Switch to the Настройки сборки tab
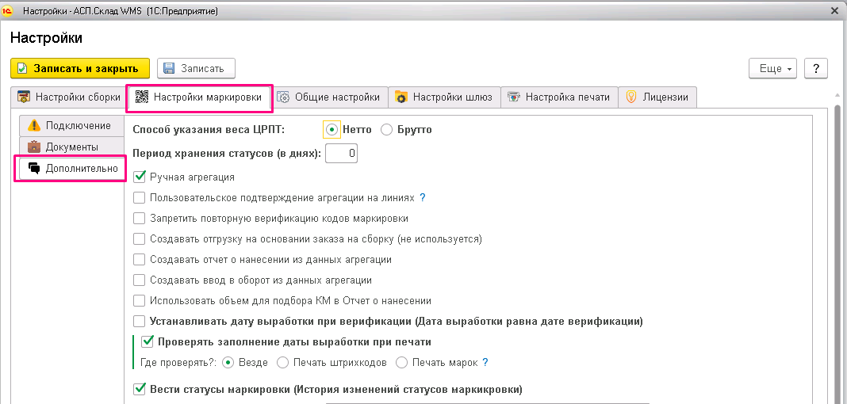The image size is (847, 404). point(69,97)
